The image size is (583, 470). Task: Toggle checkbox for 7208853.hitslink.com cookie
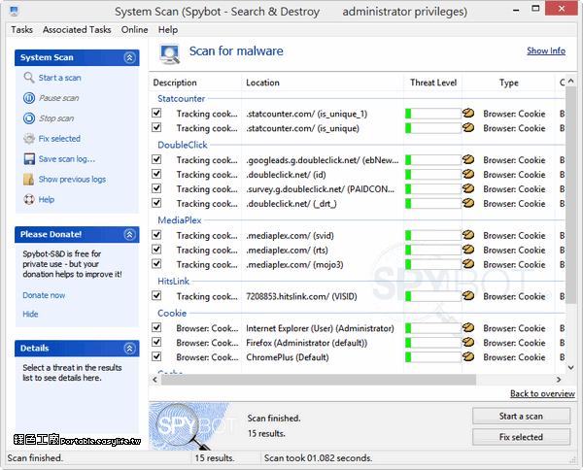156,296
